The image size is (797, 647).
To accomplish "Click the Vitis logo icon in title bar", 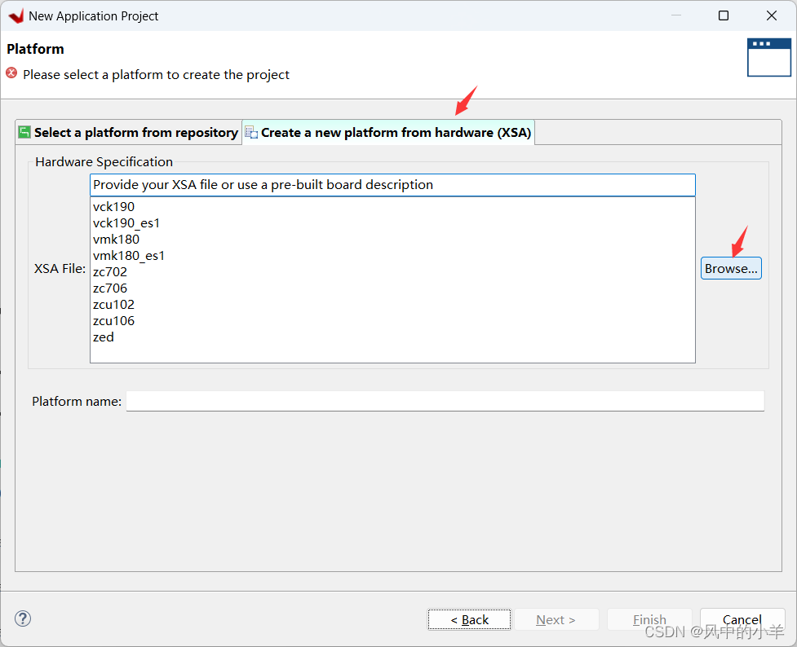I will [x=16, y=15].
